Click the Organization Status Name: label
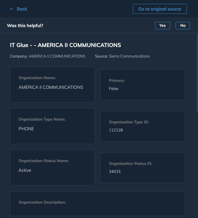 (x=44, y=161)
